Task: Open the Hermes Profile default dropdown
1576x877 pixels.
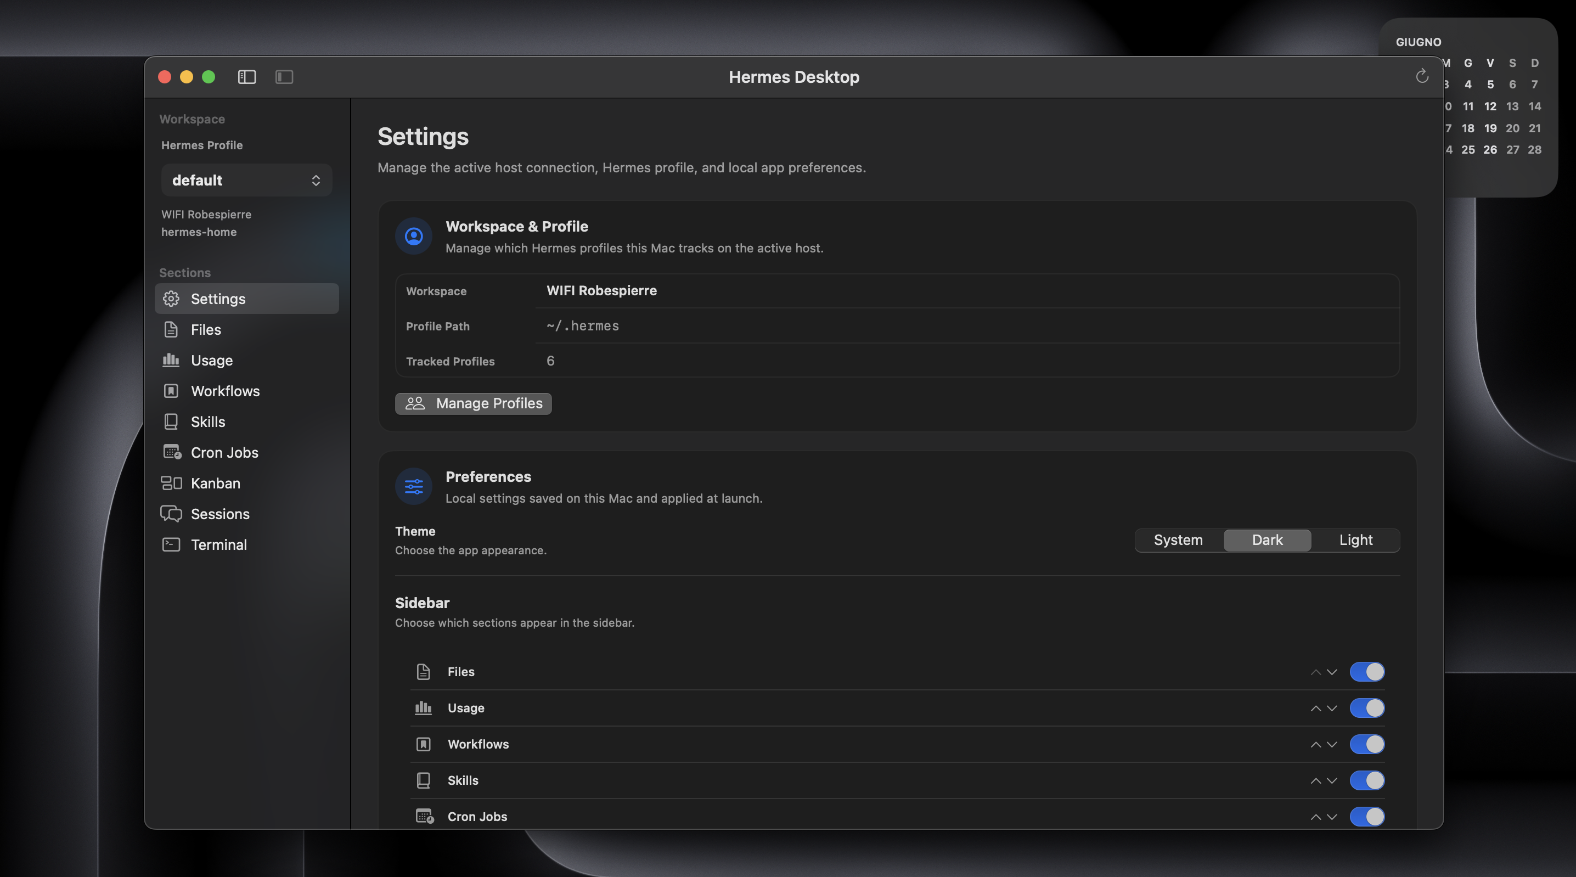Action: coord(246,180)
